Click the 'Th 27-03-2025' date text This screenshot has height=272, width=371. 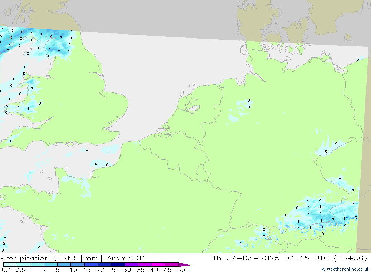click(245, 258)
